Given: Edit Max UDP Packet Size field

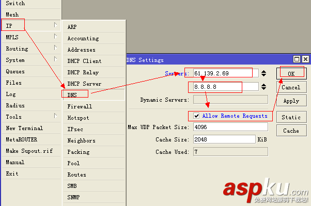Looking at the screenshot, I should (230, 127).
